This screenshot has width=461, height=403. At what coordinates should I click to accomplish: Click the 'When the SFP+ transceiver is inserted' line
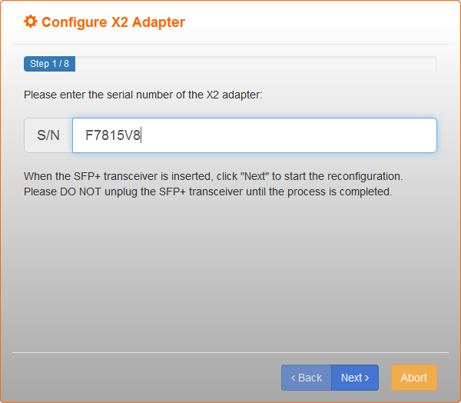pyautogui.click(x=213, y=176)
